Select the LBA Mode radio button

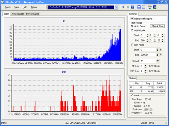point(132,45)
